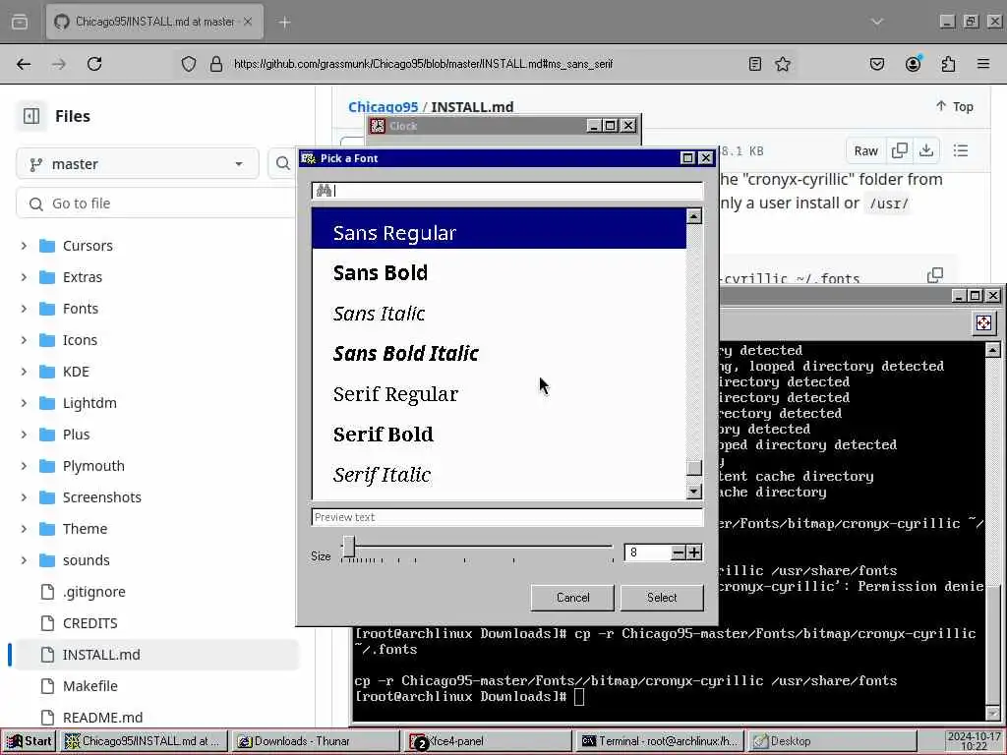Click the font list scrollbar up arrow
This screenshot has width=1007, height=755.
click(x=693, y=216)
